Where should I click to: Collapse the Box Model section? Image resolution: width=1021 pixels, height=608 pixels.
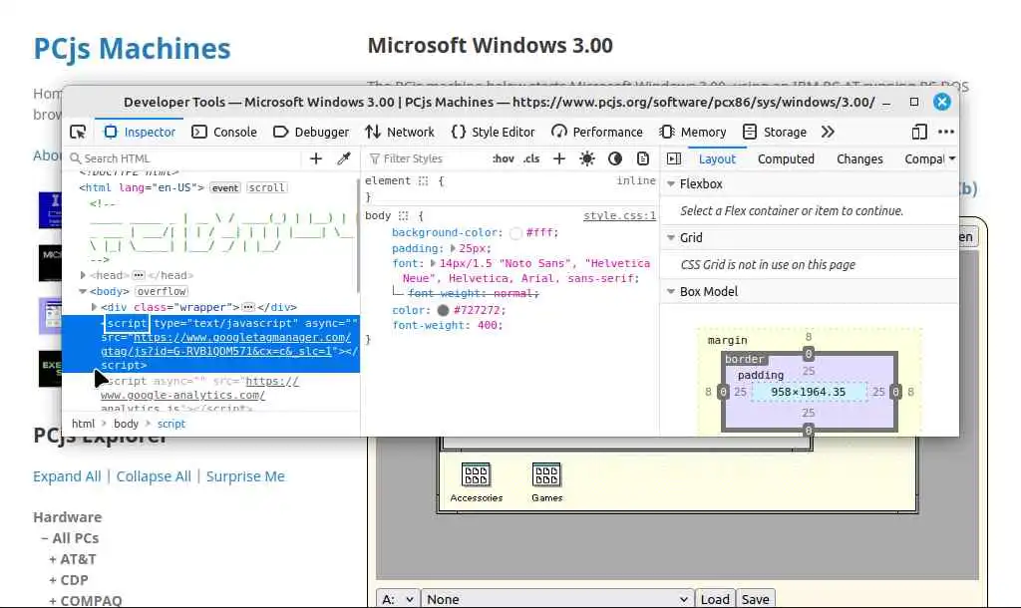(x=671, y=292)
